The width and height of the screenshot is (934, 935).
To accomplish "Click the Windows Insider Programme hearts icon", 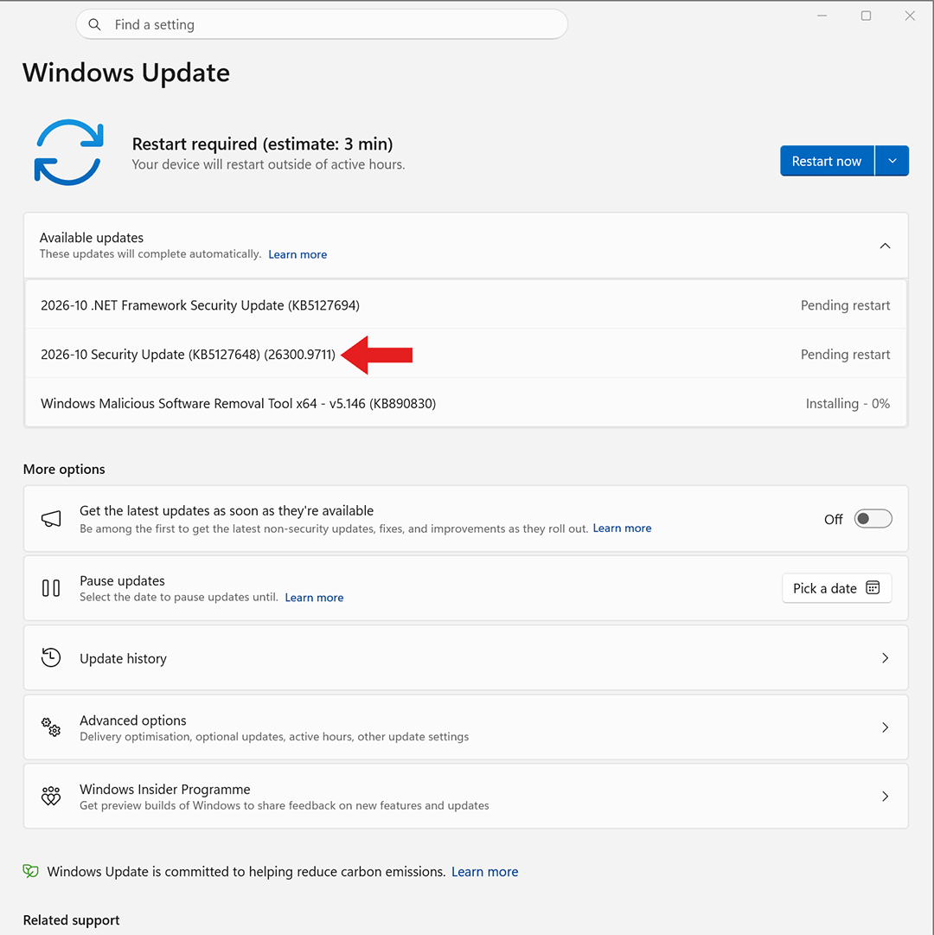I will (x=51, y=796).
